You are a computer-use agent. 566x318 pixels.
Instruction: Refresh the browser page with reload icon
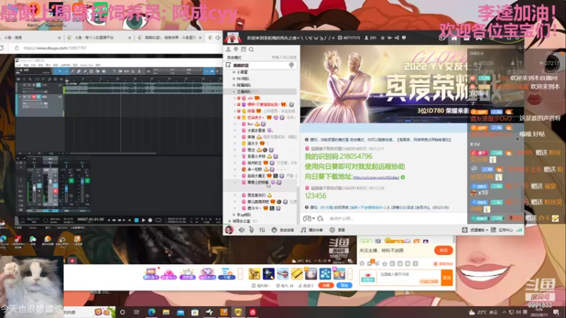1,48
